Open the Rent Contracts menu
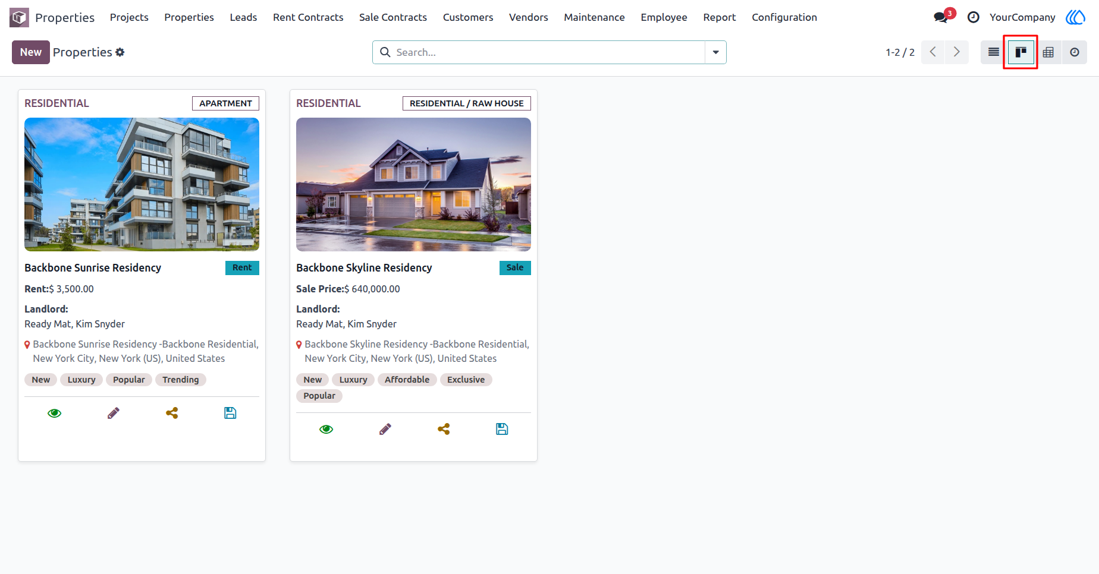The height and width of the screenshot is (574, 1099). tap(308, 17)
